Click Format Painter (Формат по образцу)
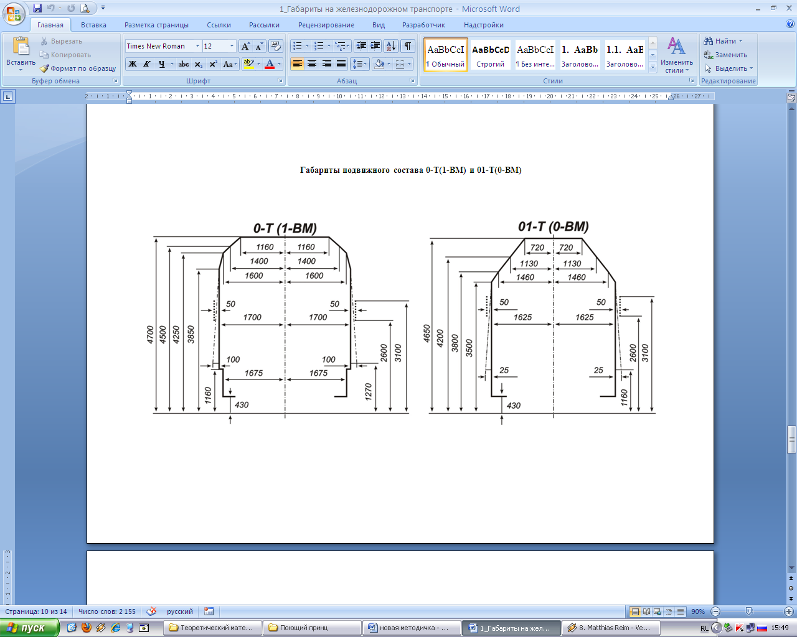 pyautogui.click(x=78, y=68)
